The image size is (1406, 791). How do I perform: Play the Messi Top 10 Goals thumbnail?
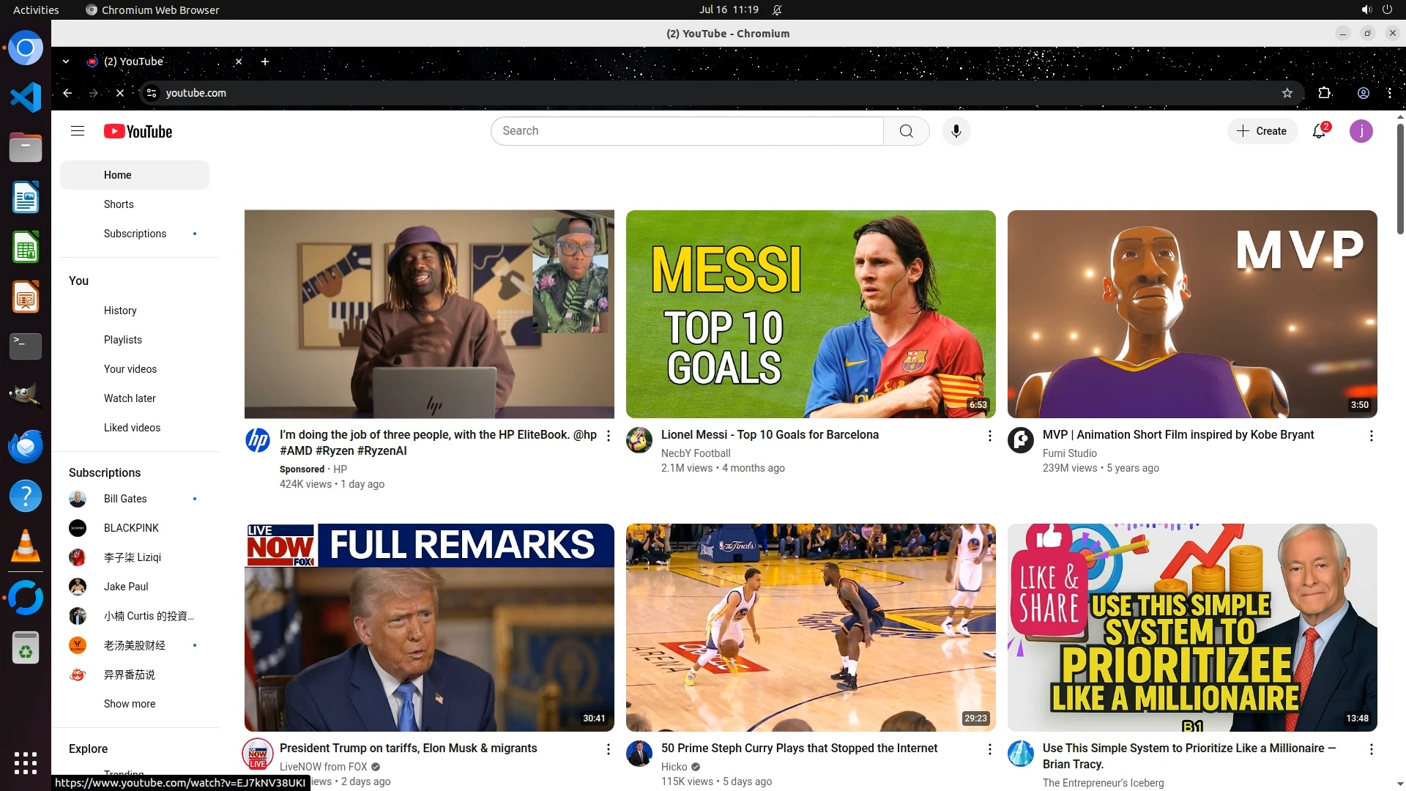pyautogui.click(x=811, y=314)
